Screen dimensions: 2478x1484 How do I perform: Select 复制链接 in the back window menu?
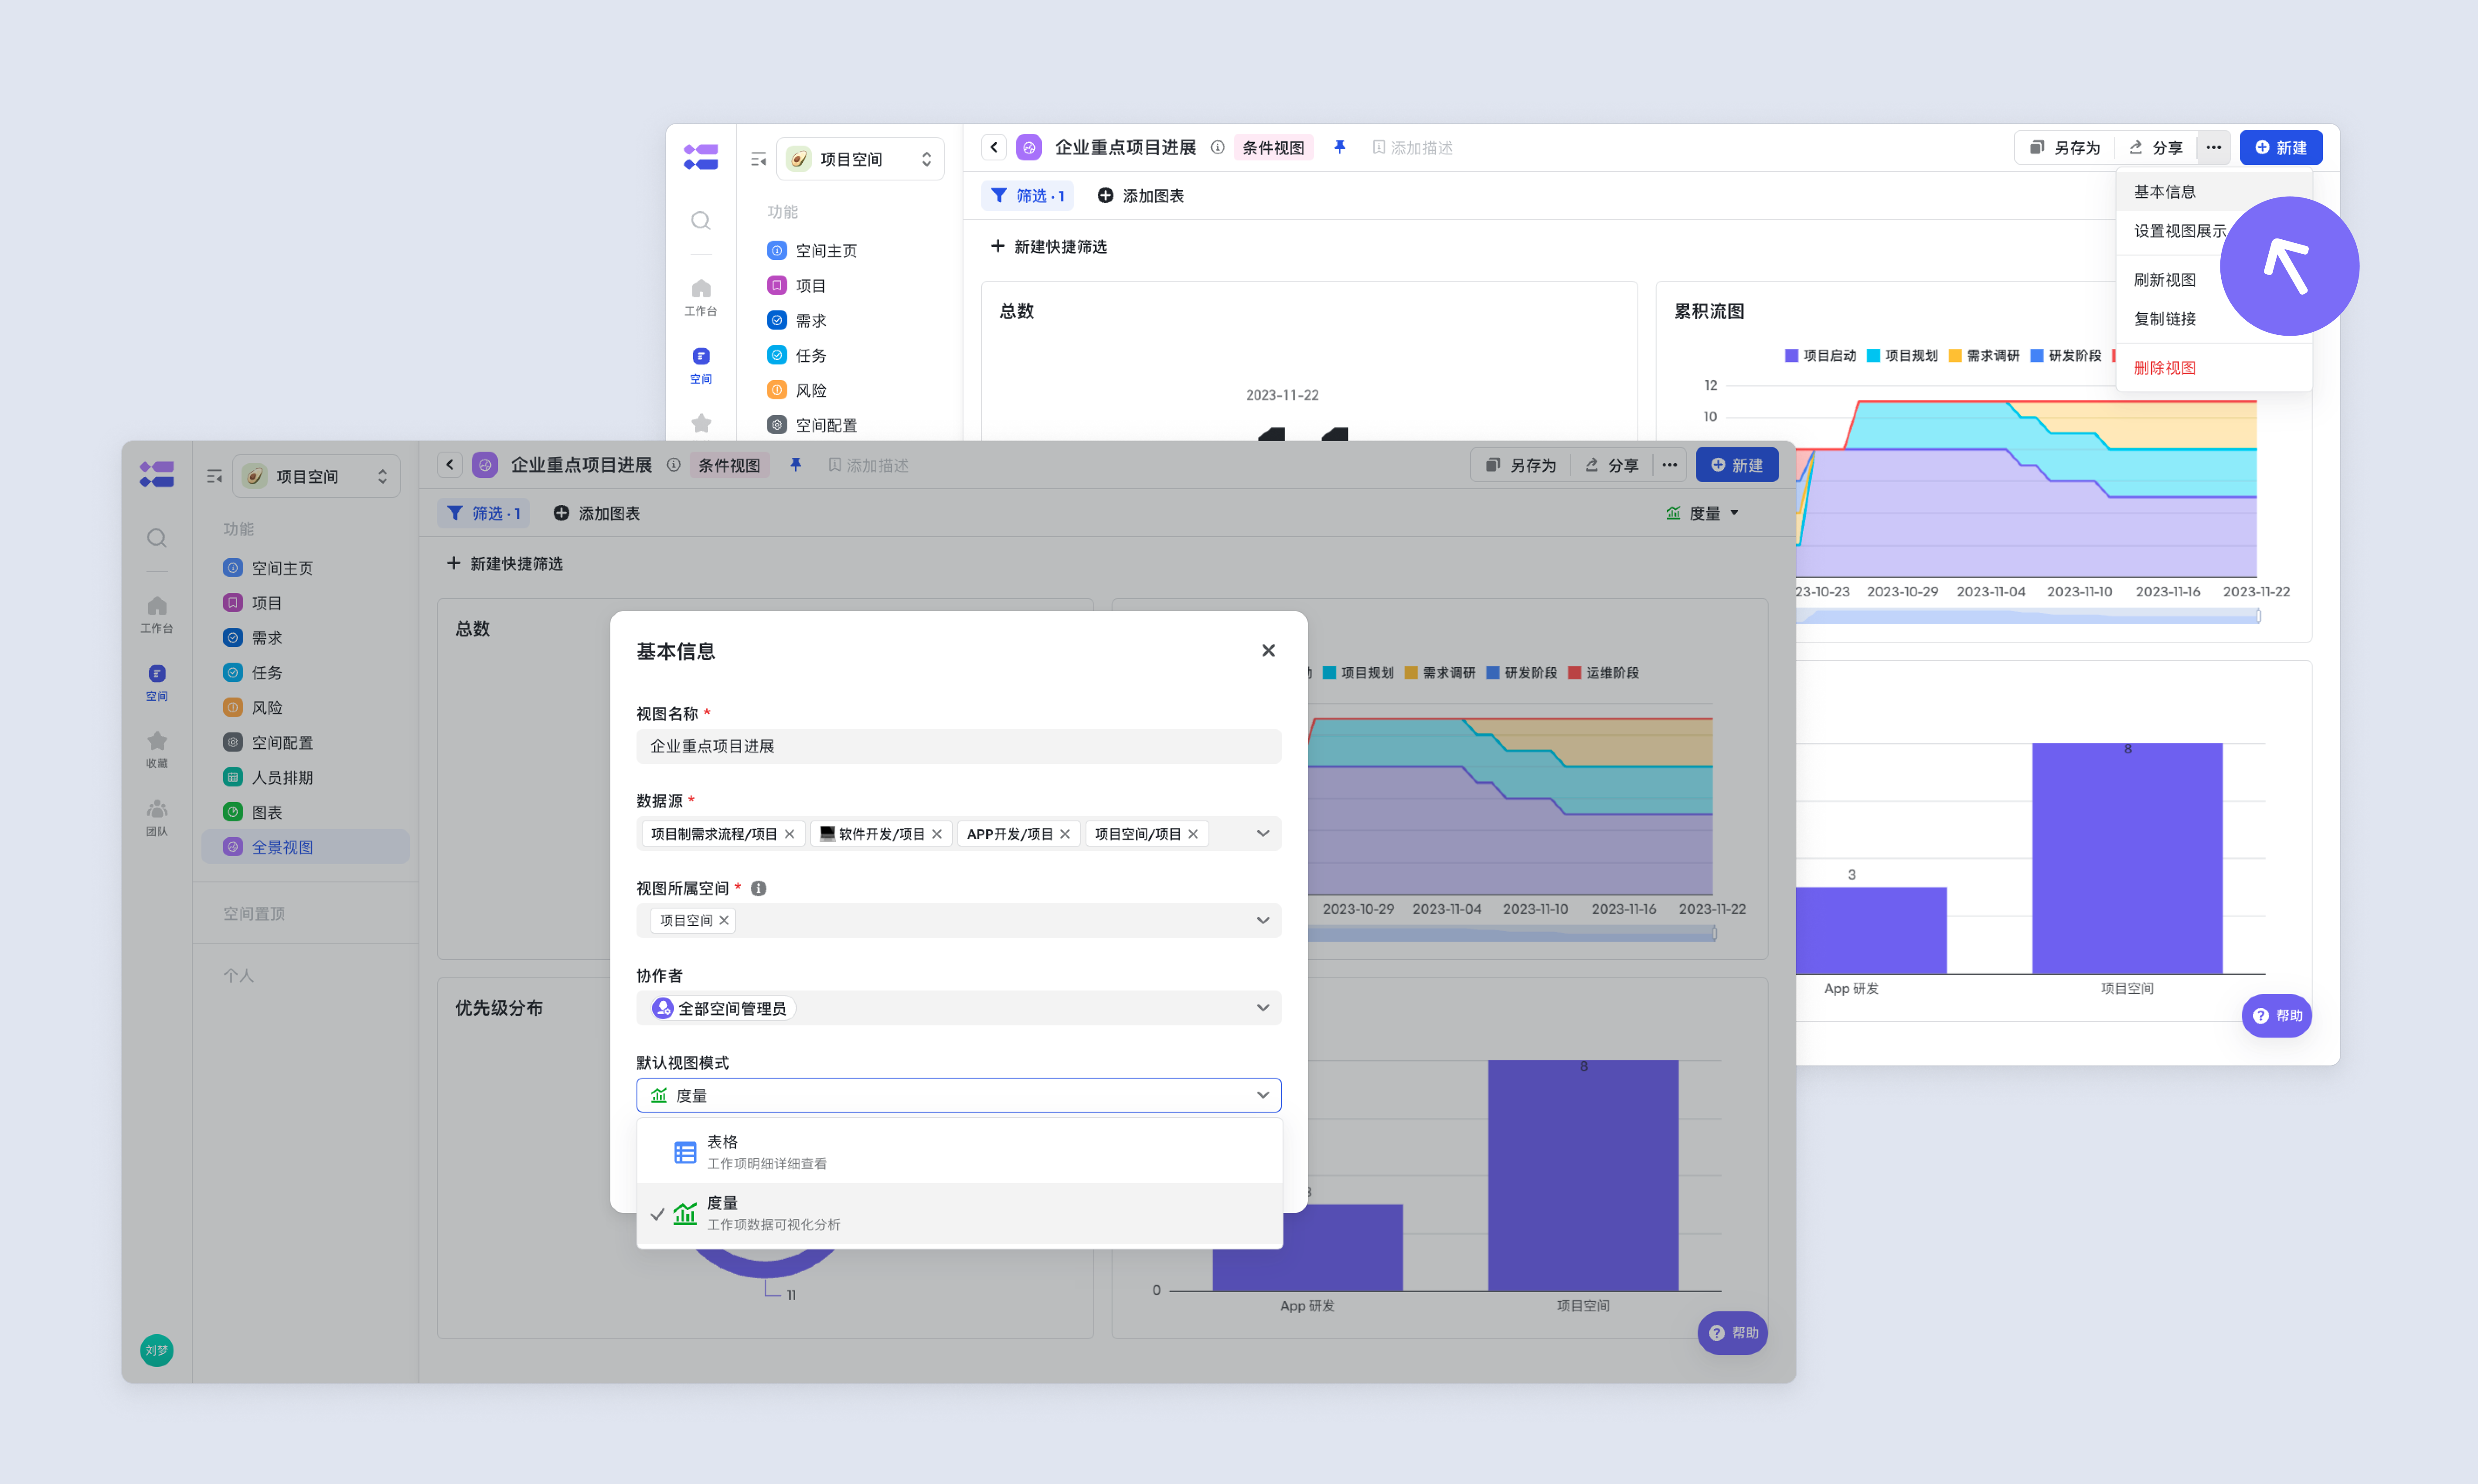2165,319
